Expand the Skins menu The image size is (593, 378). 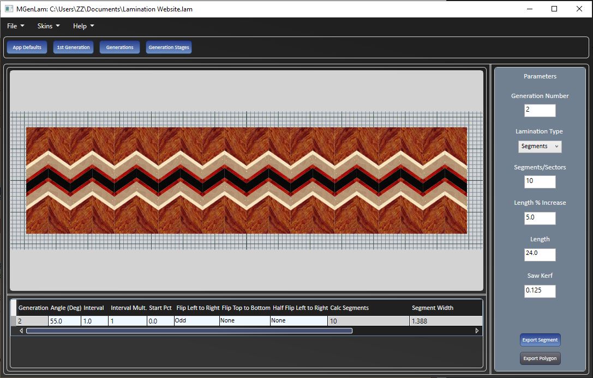coord(48,26)
